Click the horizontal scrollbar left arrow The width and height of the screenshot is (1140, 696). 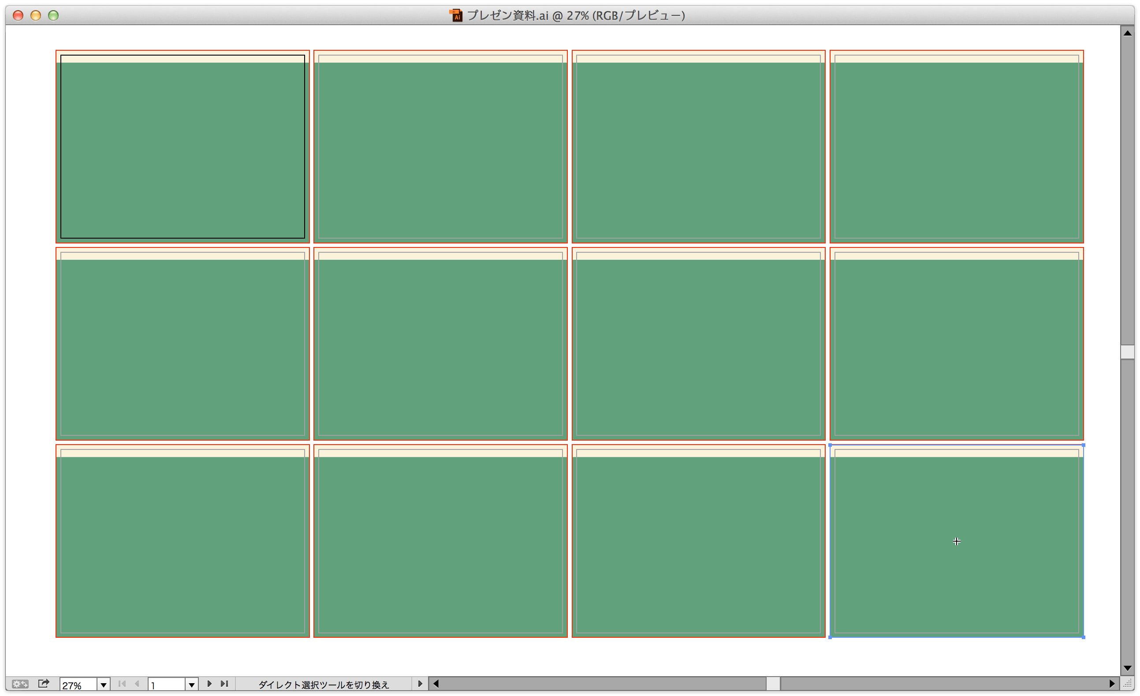tap(436, 684)
